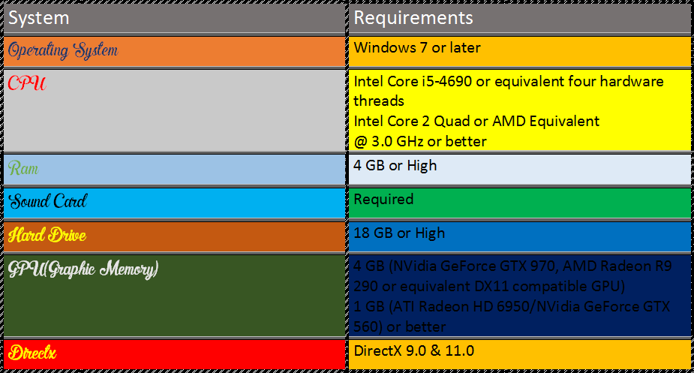Screen dimensions: 694x373
Task: Click 'Intel Core 2 Quad or AMD Equivalent'
Action: coord(476,121)
